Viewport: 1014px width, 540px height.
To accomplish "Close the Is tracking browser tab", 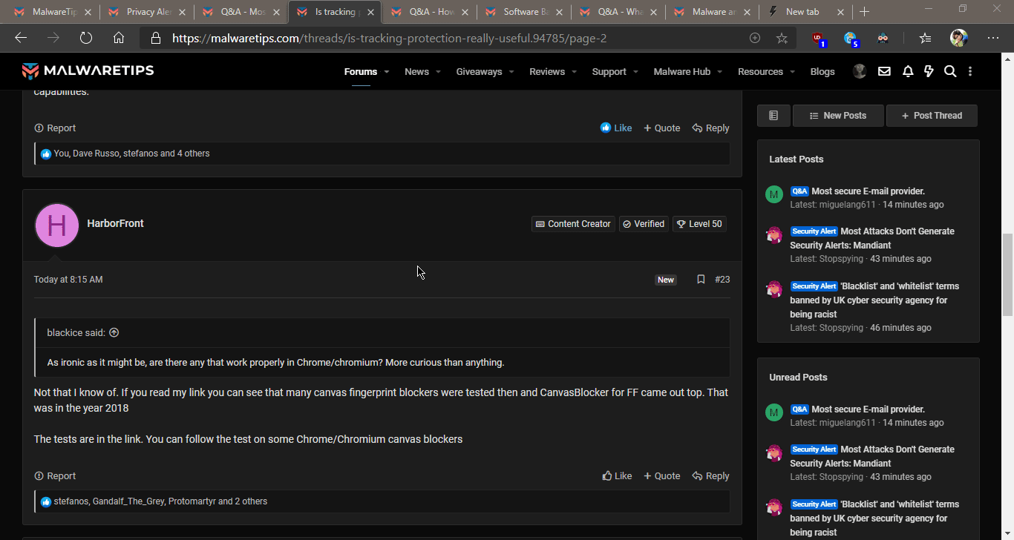I will point(370,12).
